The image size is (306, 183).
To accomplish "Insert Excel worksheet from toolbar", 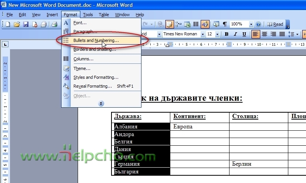I will [187, 24].
